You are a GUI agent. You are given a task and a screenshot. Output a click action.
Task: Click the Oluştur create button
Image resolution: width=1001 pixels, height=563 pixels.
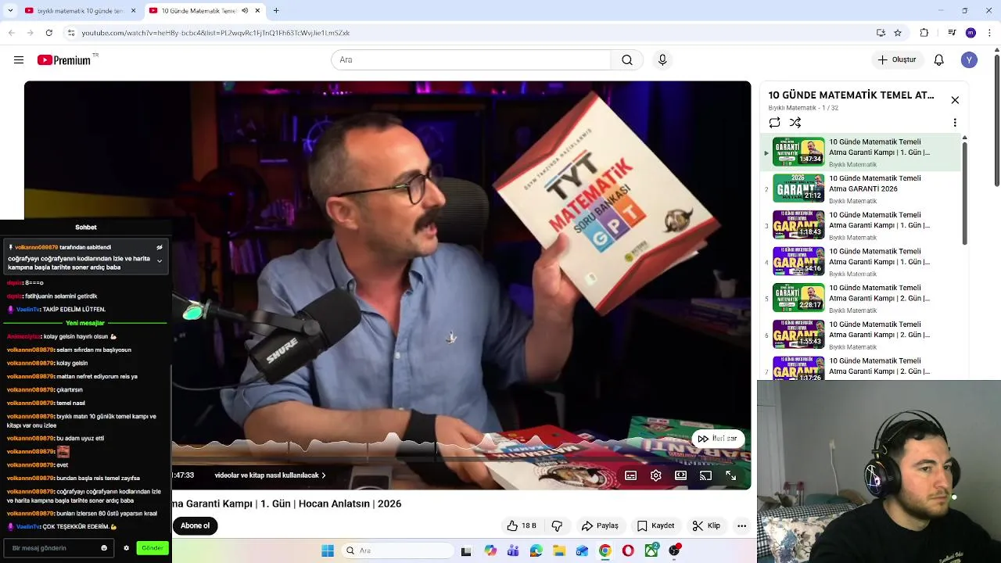(x=898, y=60)
